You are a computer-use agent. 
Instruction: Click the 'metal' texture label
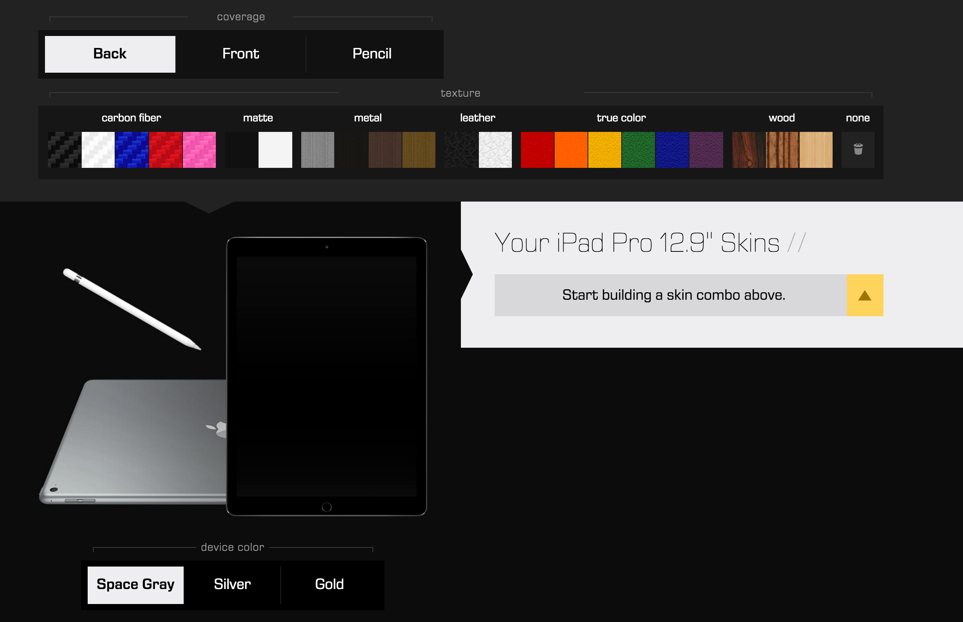pos(368,118)
